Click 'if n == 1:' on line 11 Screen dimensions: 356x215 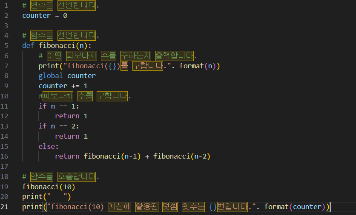(x=59, y=106)
